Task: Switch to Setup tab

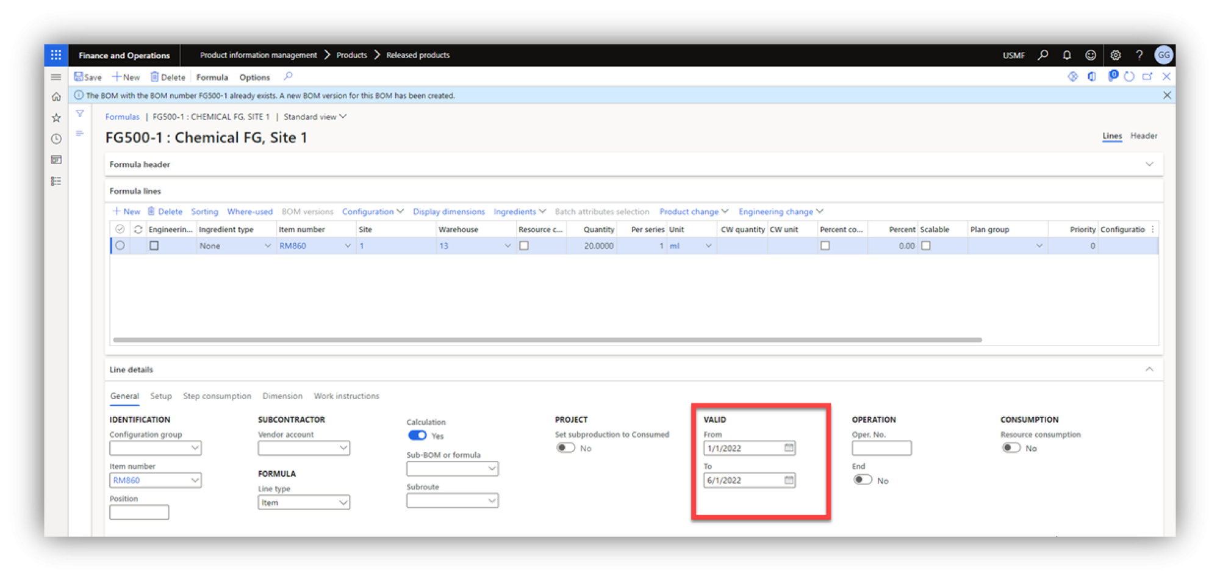Action: tap(161, 396)
